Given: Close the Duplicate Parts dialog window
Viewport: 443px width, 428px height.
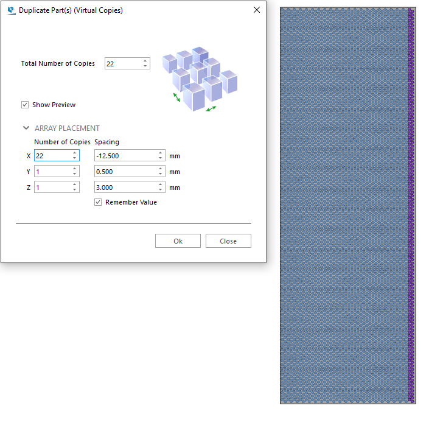Looking at the screenshot, I should tap(256, 10).
